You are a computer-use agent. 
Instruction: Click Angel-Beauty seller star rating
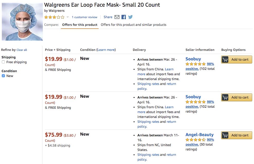(196, 140)
